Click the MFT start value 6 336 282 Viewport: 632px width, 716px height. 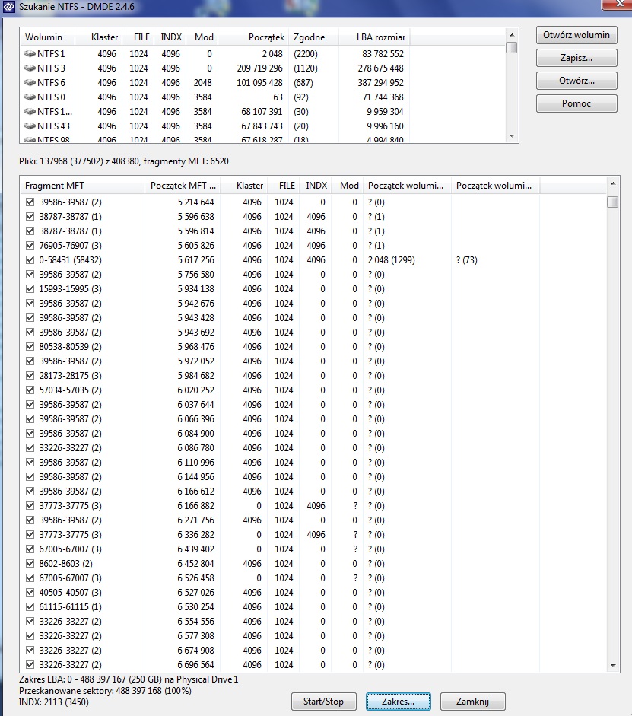pos(195,535)
